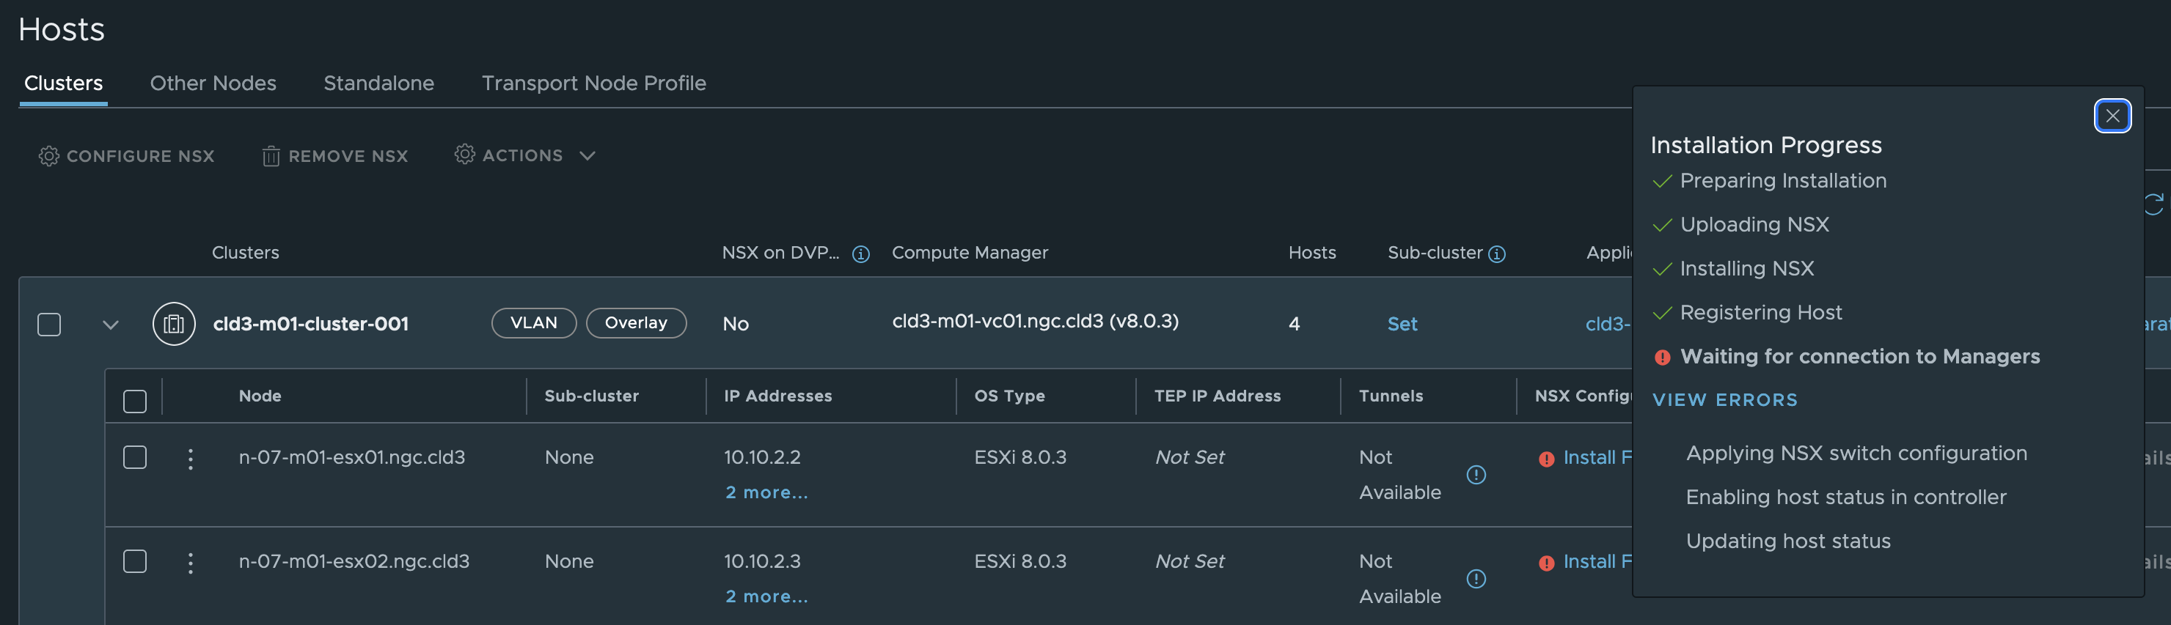The height and width of the screenshot is (625, 2171).
Task: Switch to the Other Nodes tab
Action: (x=213, y=84)
